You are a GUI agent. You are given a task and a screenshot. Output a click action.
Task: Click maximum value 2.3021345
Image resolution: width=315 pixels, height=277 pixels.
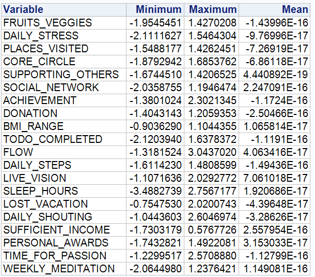pyautogui.click(x=211, y=100)
